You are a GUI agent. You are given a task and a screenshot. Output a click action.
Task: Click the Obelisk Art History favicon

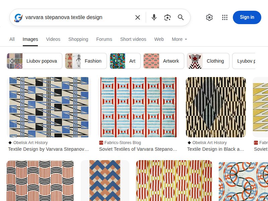tap(11, 142)
